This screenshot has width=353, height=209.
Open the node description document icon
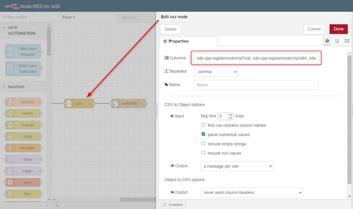coord(337,41)
